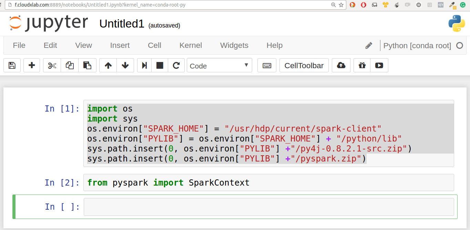Click the SparkContext word in code
Viewport: 470px width, 230px height.
(219, 182)
